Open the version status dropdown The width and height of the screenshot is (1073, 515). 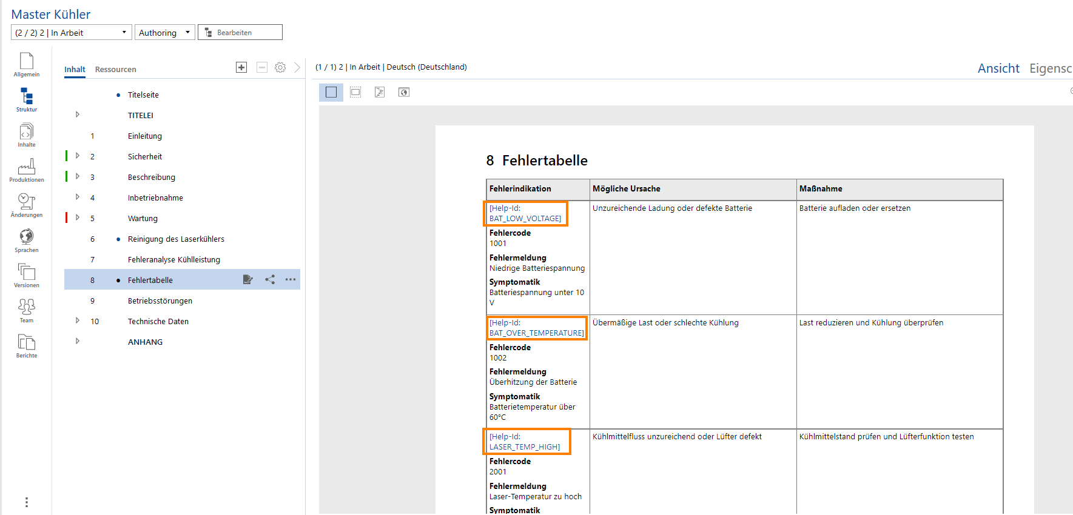(72, 33)
